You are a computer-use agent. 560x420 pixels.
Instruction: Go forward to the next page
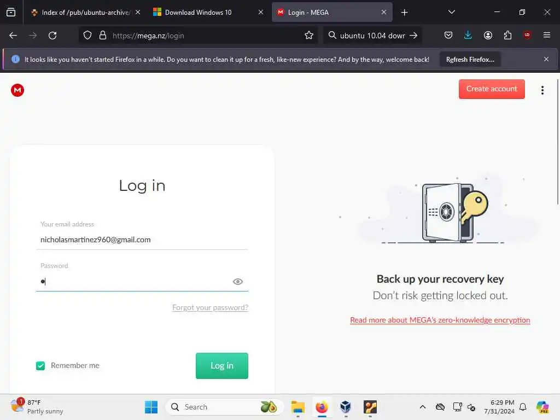(x=33, y=36)
